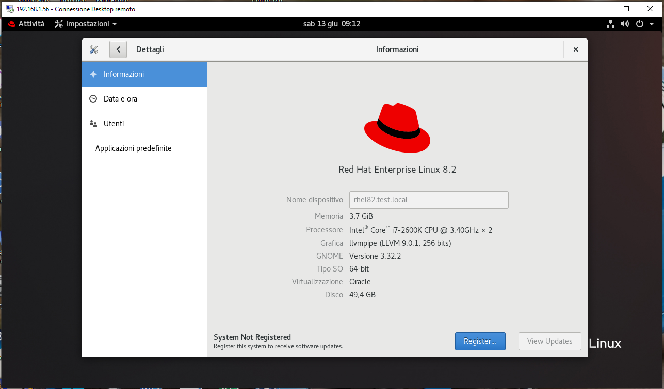The image size is (664, 389).
Task: Open the Attività overview
Action: [x=26, y=24]
